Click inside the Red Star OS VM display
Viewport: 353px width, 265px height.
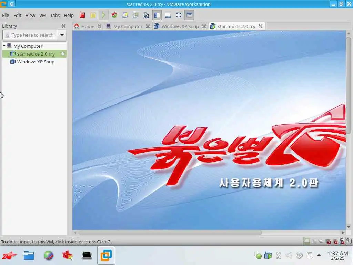coord(209,130)
